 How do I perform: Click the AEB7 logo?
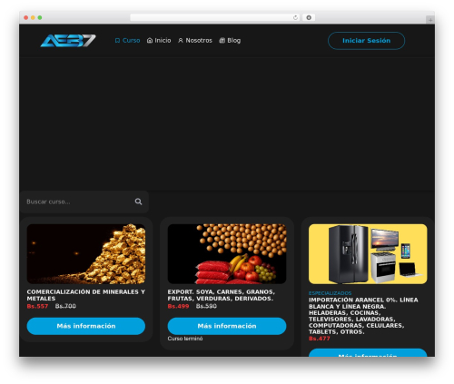[68, 41]
